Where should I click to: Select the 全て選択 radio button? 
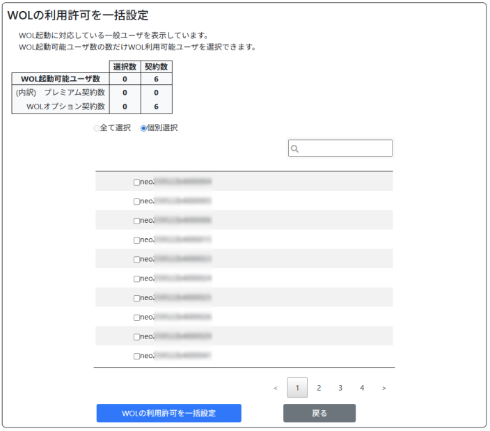[97, 128]
